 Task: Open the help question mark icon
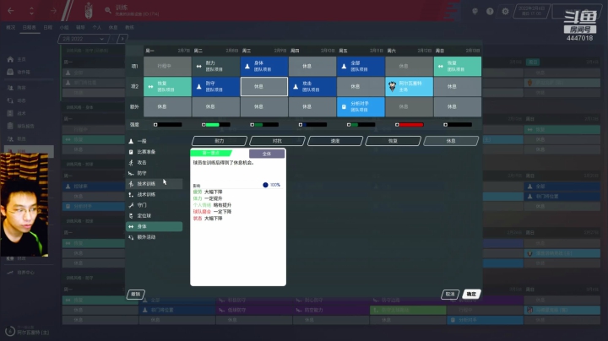(x=490, y=11)
